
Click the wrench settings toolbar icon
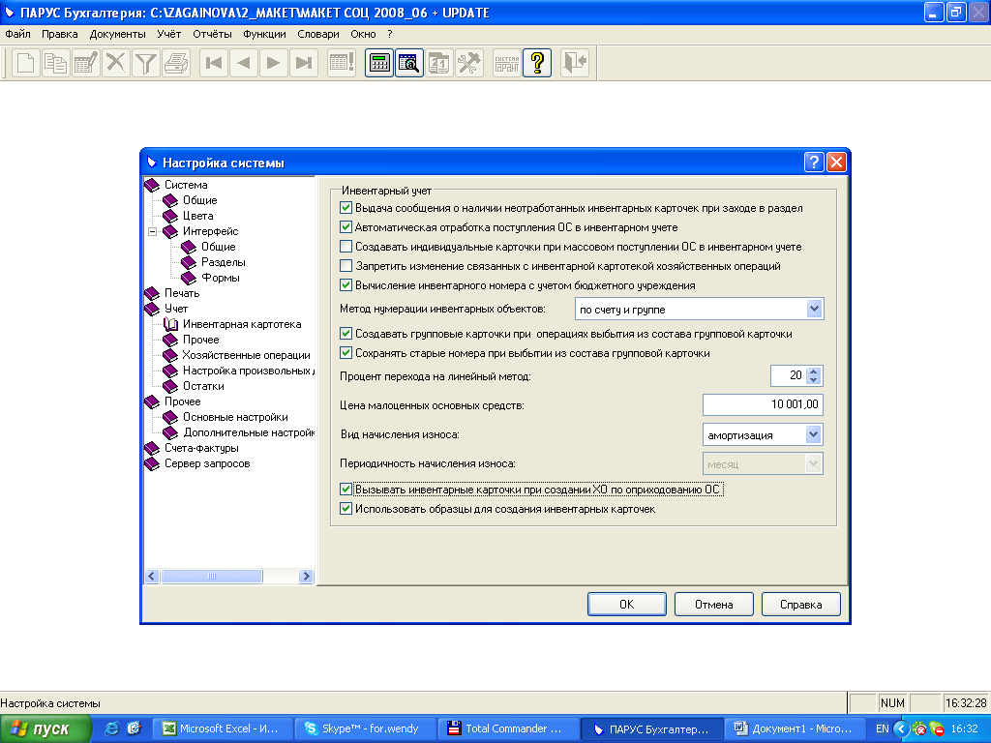pos(469,63)
